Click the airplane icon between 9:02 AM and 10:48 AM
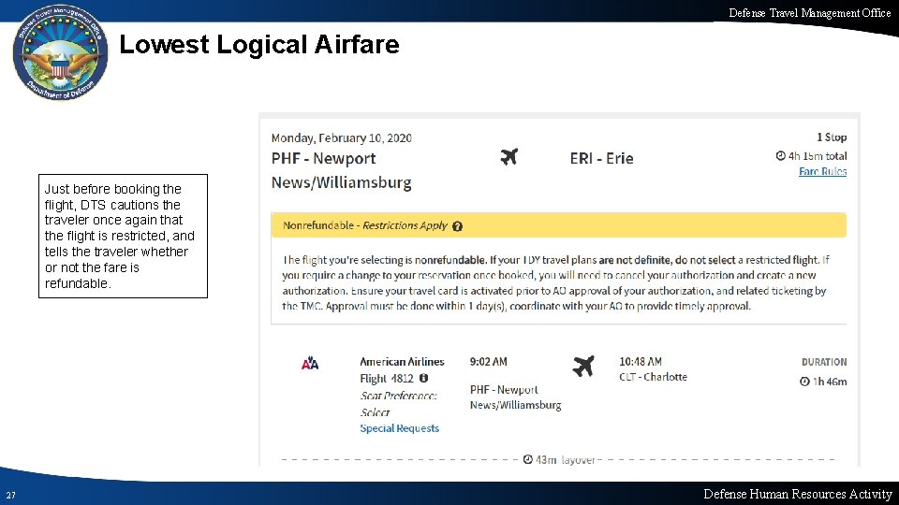The width and height of the screenshot is (899, 505). click(582, 366)
